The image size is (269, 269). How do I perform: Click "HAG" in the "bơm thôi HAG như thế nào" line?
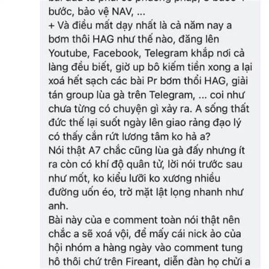pyautogui.click(x=103, y=39)
